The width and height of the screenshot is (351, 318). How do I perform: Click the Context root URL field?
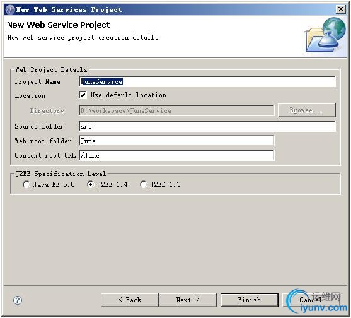tap(176, 155)
